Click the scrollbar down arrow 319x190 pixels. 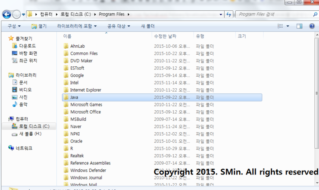(x=317, y=183)
